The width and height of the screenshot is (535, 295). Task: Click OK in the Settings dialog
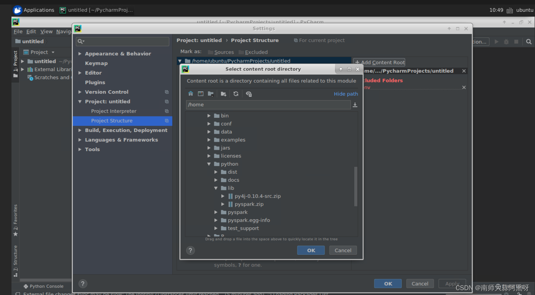pos(388,284)
